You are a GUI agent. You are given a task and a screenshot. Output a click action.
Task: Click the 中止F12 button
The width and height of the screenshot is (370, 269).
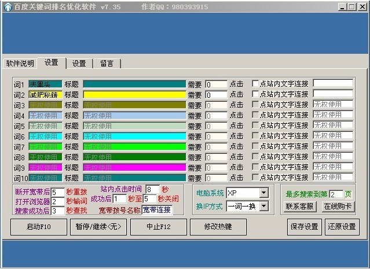(x=159, y=227)
